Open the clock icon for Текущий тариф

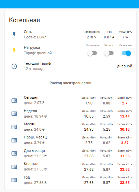(x=14, y=66)
